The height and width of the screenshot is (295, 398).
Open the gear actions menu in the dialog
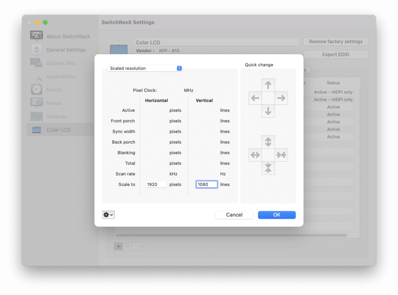(x=108, y=215)
